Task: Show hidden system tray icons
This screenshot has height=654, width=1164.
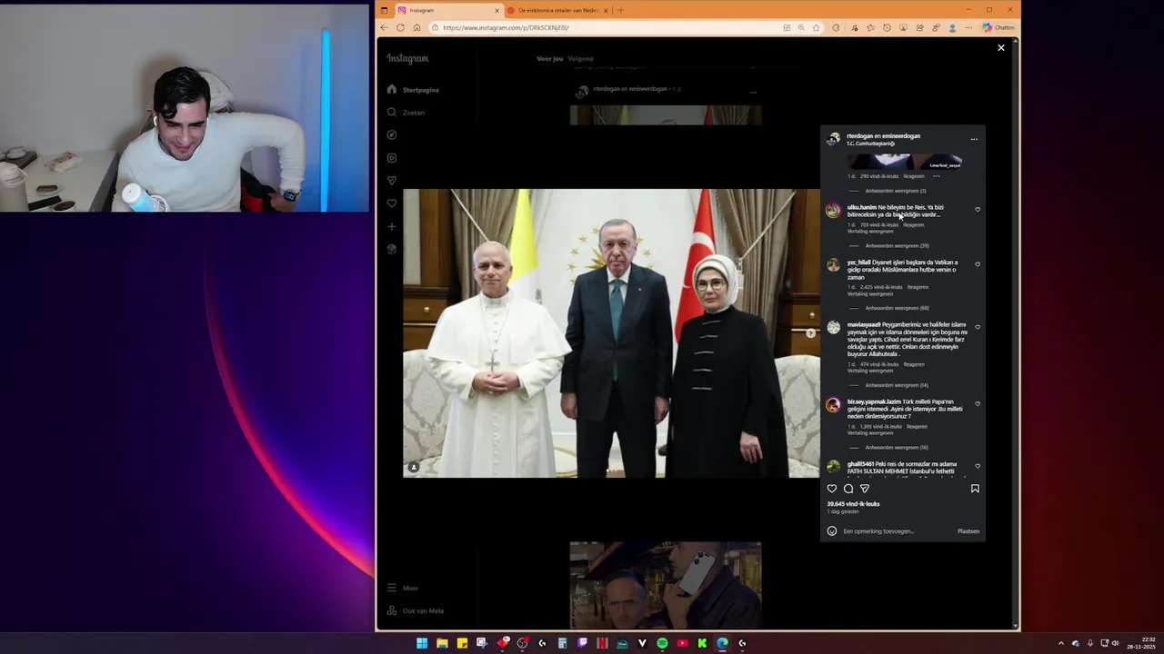Action: coord(1060,643)
